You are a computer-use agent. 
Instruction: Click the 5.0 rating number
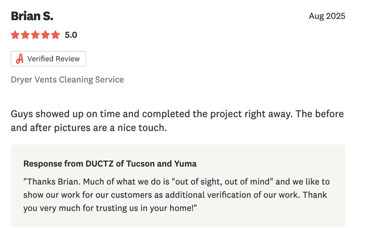coord(71,35)
